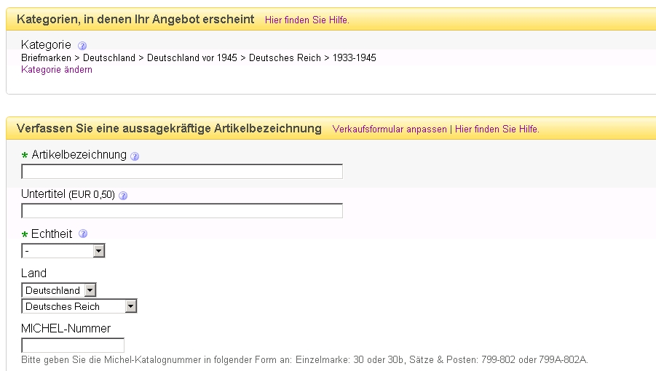Click into the Untertitel input field
The width and height of the screenshot is (656, 371).
tap(182, 211)
